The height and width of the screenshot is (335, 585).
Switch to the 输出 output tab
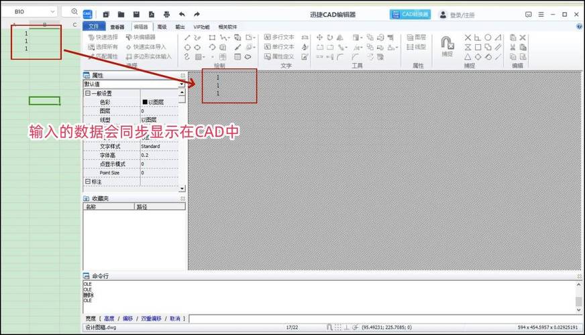pyautogui.click(x=180, y=27)
